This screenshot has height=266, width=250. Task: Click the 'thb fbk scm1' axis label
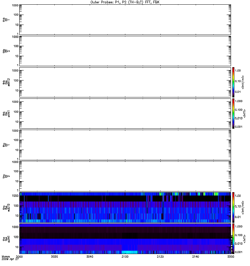click(6, 113)
